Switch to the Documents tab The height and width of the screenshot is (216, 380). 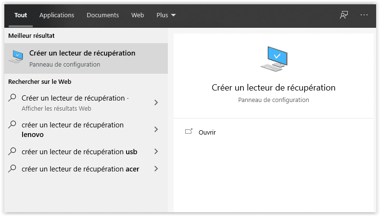point(102,15)
